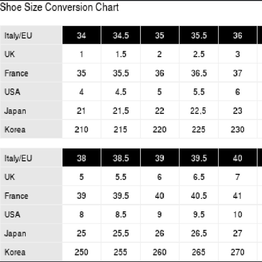Screen dimensions: 262x262
Task: Select the Italy/EU 39.5 header cell
Action: (199, 158)
